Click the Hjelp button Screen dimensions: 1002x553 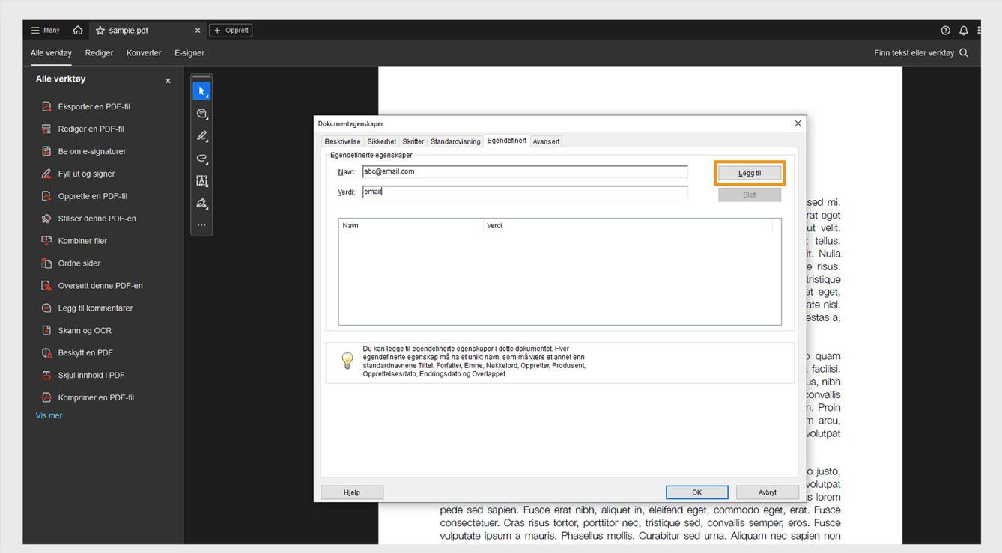click(352, 492)
